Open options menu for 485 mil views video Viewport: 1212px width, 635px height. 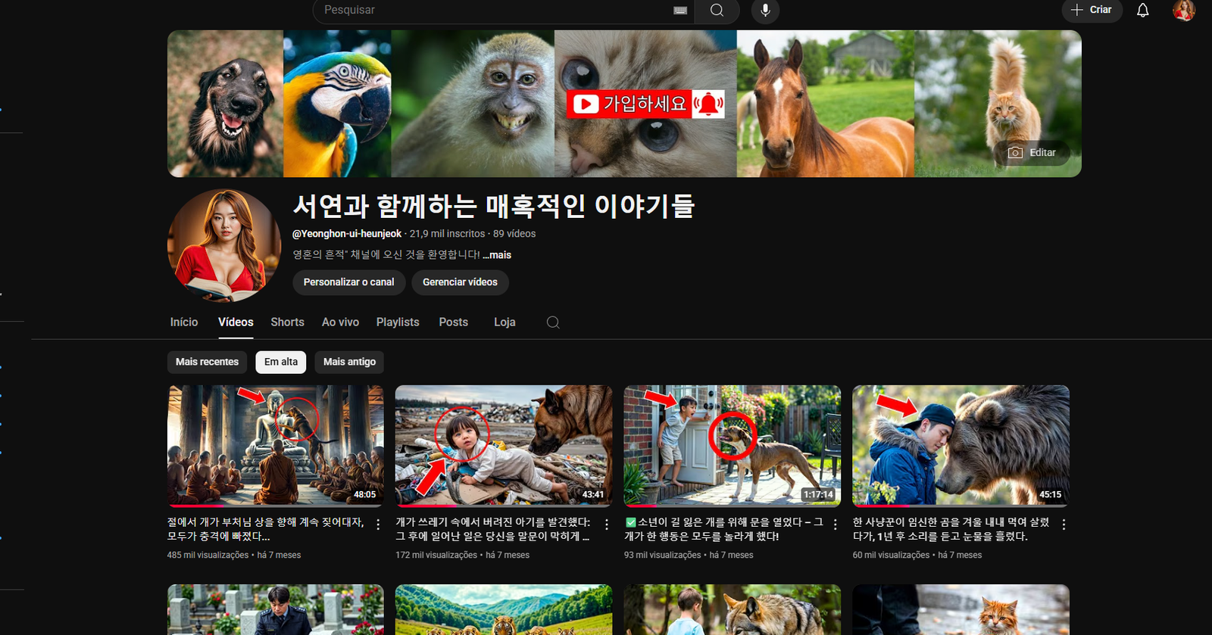[x=378, y=524]
